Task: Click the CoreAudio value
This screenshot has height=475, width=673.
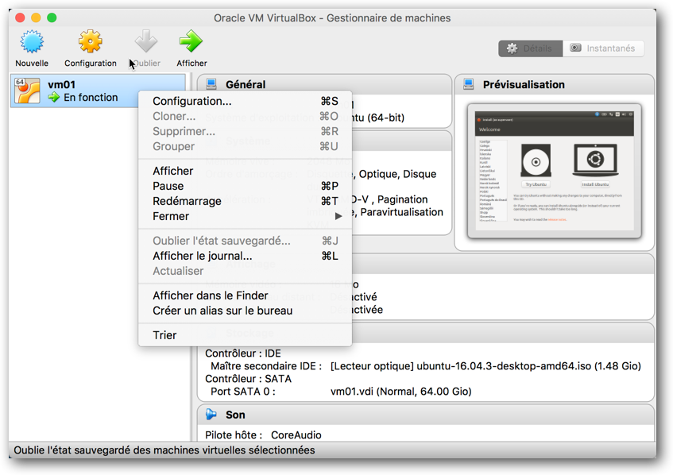Action: coord(296,435)
